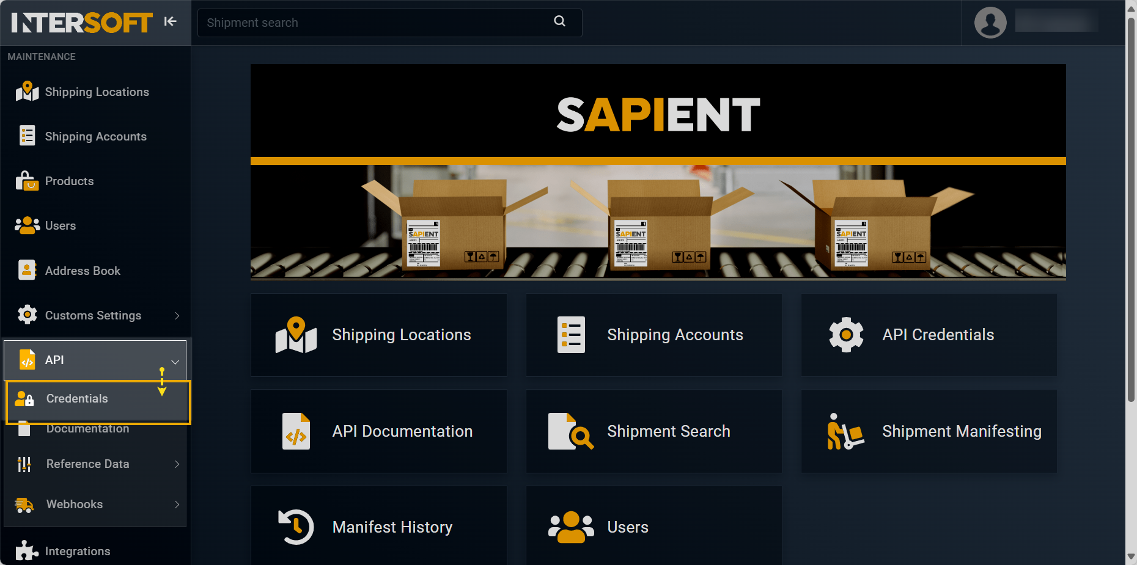Open the API Credentials dashboard tile
The height and width of the screenshot is (565, 1137).
[929, 335]
